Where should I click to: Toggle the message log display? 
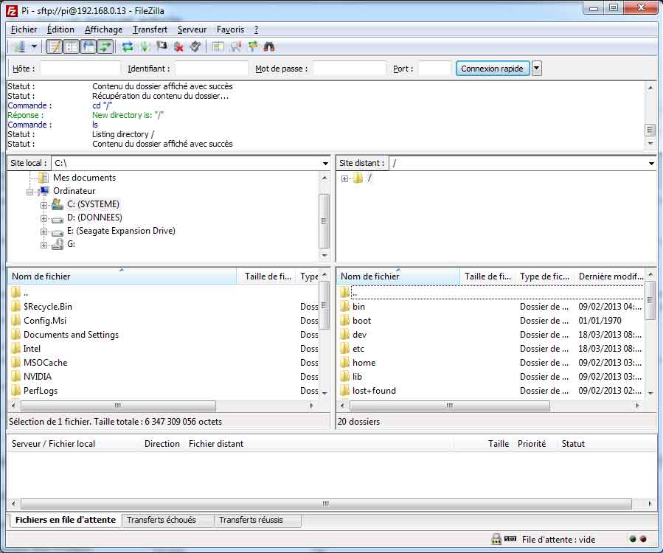point(54,47)
